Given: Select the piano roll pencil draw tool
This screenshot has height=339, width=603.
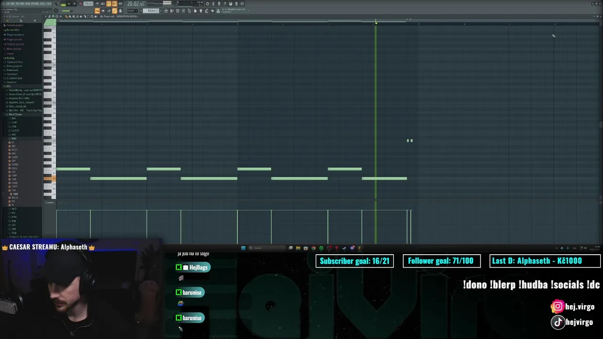Looking at the screenshot, I should pos(66,16).
